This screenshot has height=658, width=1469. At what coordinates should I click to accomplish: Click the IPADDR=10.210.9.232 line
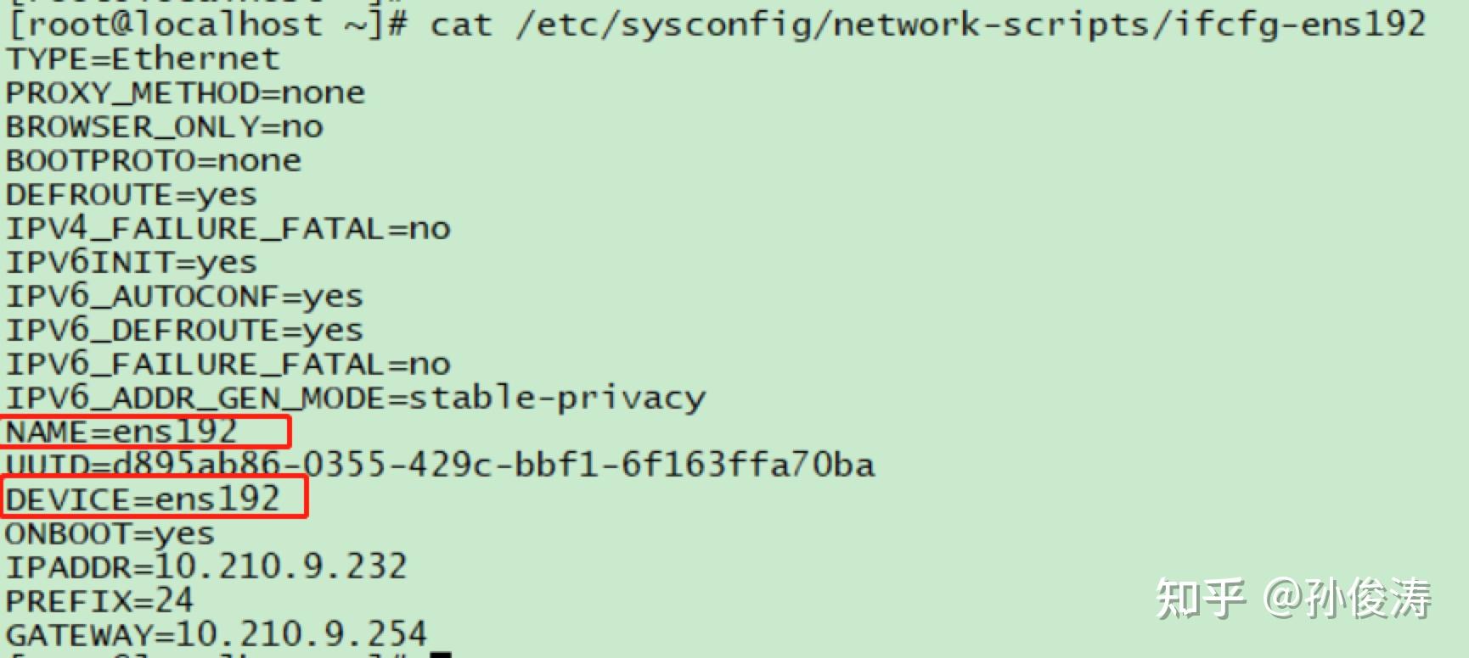[x=206, y=567]
